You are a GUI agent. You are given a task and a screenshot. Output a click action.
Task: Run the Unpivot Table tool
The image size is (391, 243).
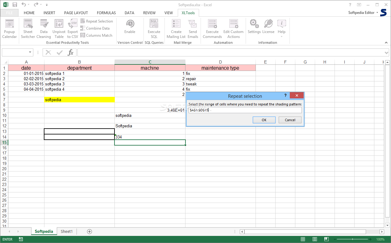tap(59, 29)
